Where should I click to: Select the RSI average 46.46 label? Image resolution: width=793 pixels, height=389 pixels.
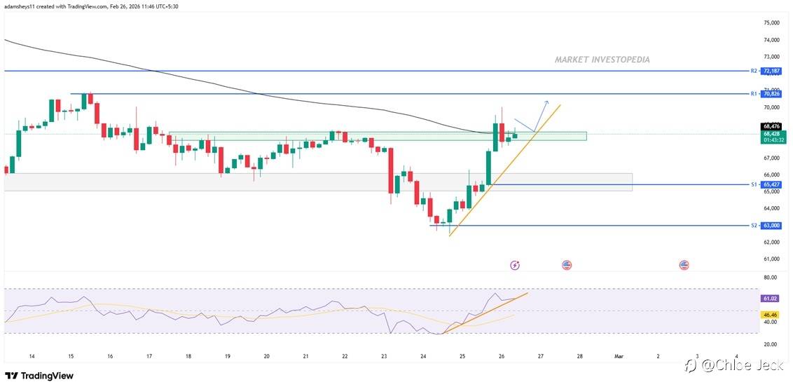click(771, 315)
